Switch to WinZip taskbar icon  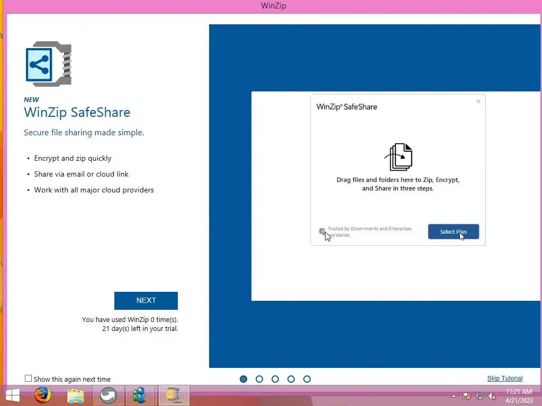pos(174,395)
